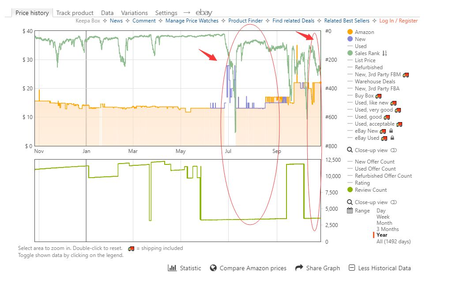Switch to the Track product tab
Viewport: 460px width, 283px height.
(75, 13)
